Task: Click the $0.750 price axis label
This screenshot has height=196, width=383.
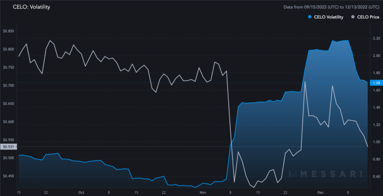Action: click(8, 67)
